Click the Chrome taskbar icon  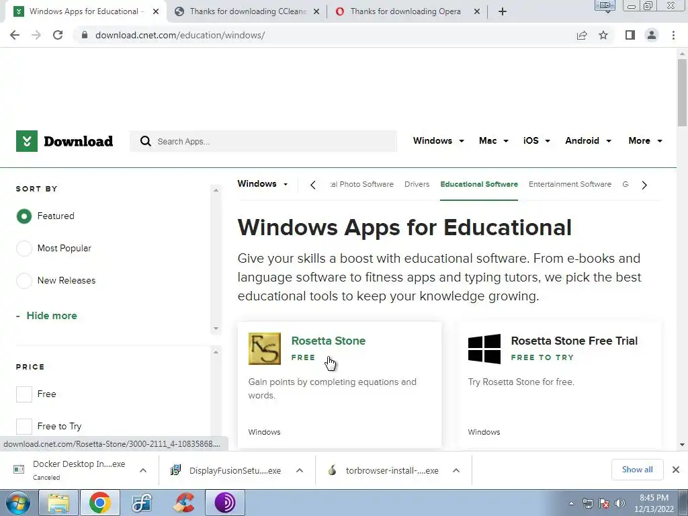coord(99,503)
